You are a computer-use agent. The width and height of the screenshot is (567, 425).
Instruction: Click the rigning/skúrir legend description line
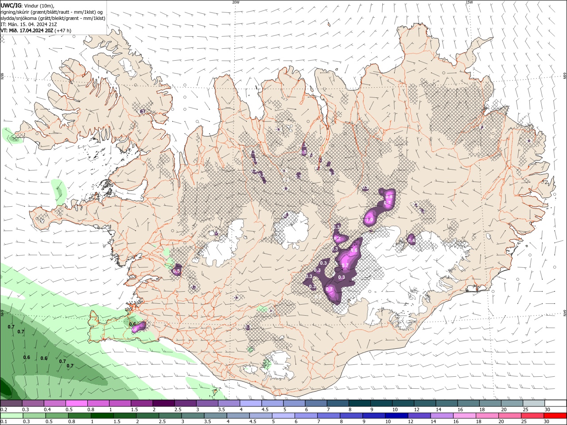click(52, 12)
